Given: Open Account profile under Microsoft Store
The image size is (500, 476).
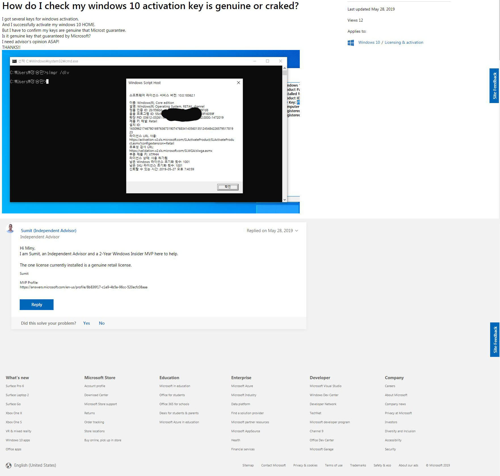Looking at the screenshot, I should point(95,386).
